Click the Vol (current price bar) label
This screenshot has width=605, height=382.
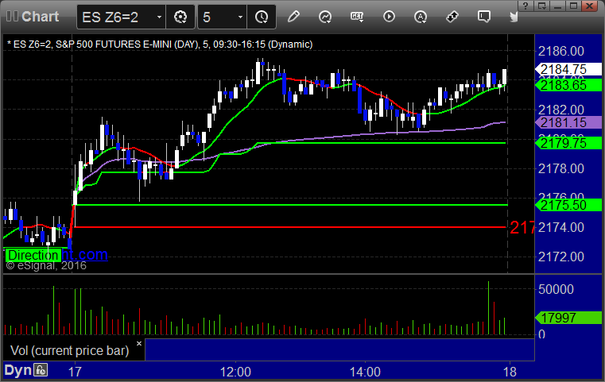pos(69,351)
